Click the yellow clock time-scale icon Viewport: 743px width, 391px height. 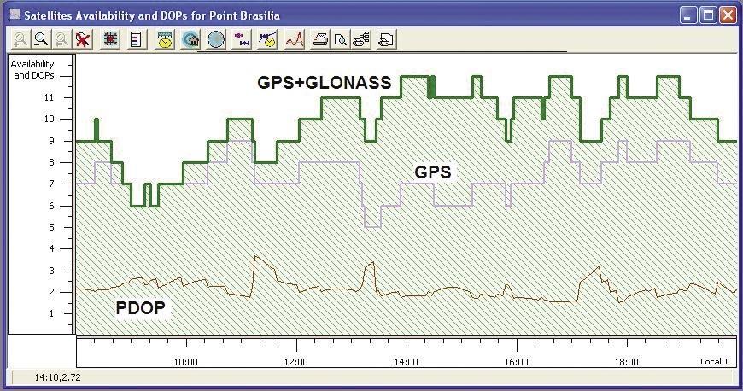165,39
